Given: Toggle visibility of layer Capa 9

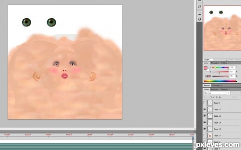Looking at the screenshot, I should click(x=205, y=142).
